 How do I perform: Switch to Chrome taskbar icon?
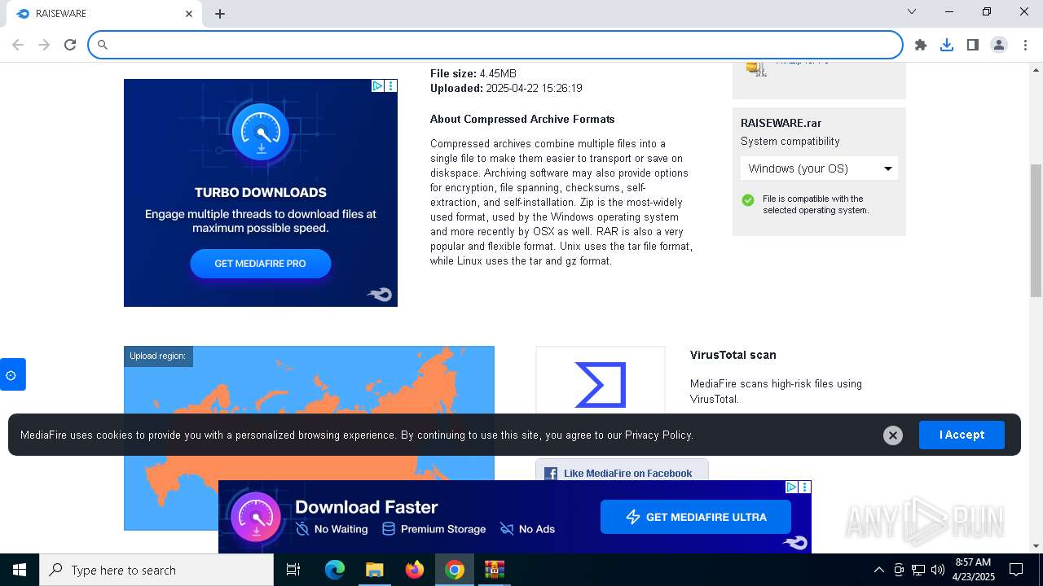(x=455, y=570)
